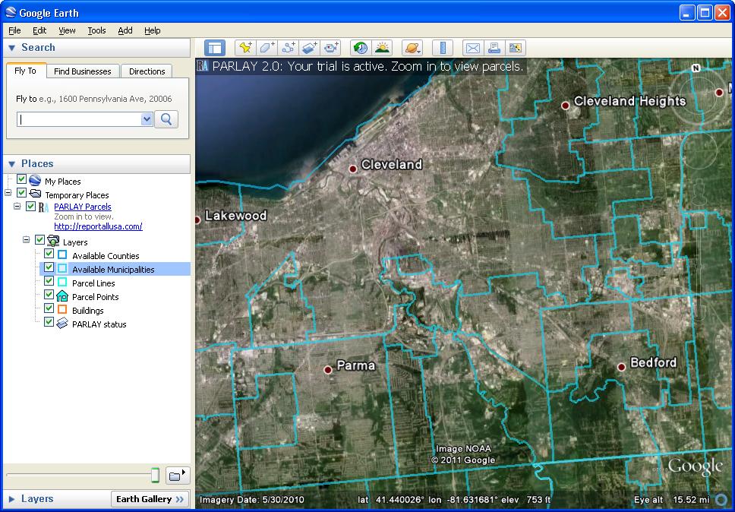Click the Cleveland placemark dot
Viewport: 735px width, 512px height.
click(353, 169)
